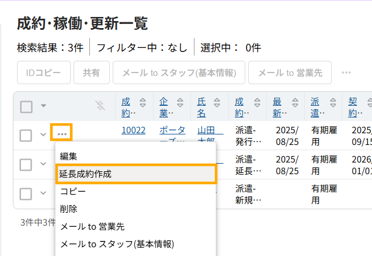Sort by the 成約 ID column arrows
This screenshot has height=256, width=372.
142,106
